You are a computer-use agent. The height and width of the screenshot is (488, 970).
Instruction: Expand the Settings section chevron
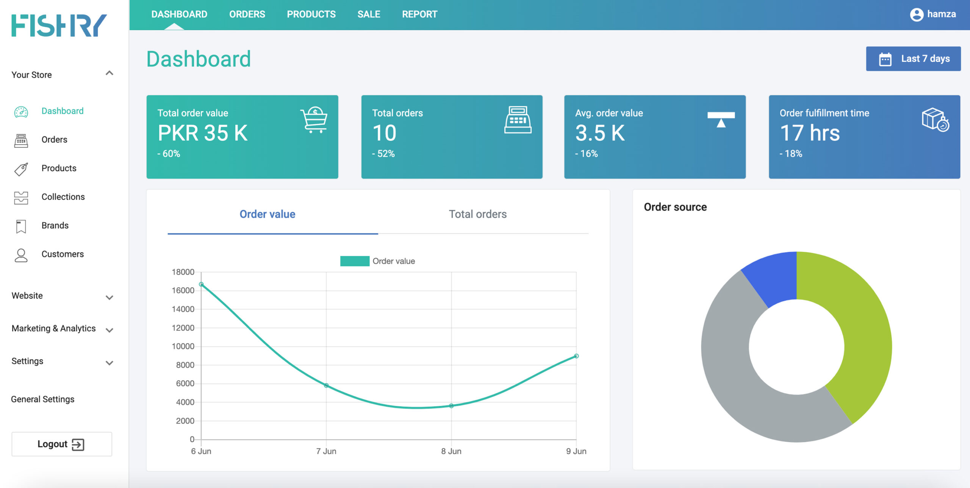pos(110,363)
